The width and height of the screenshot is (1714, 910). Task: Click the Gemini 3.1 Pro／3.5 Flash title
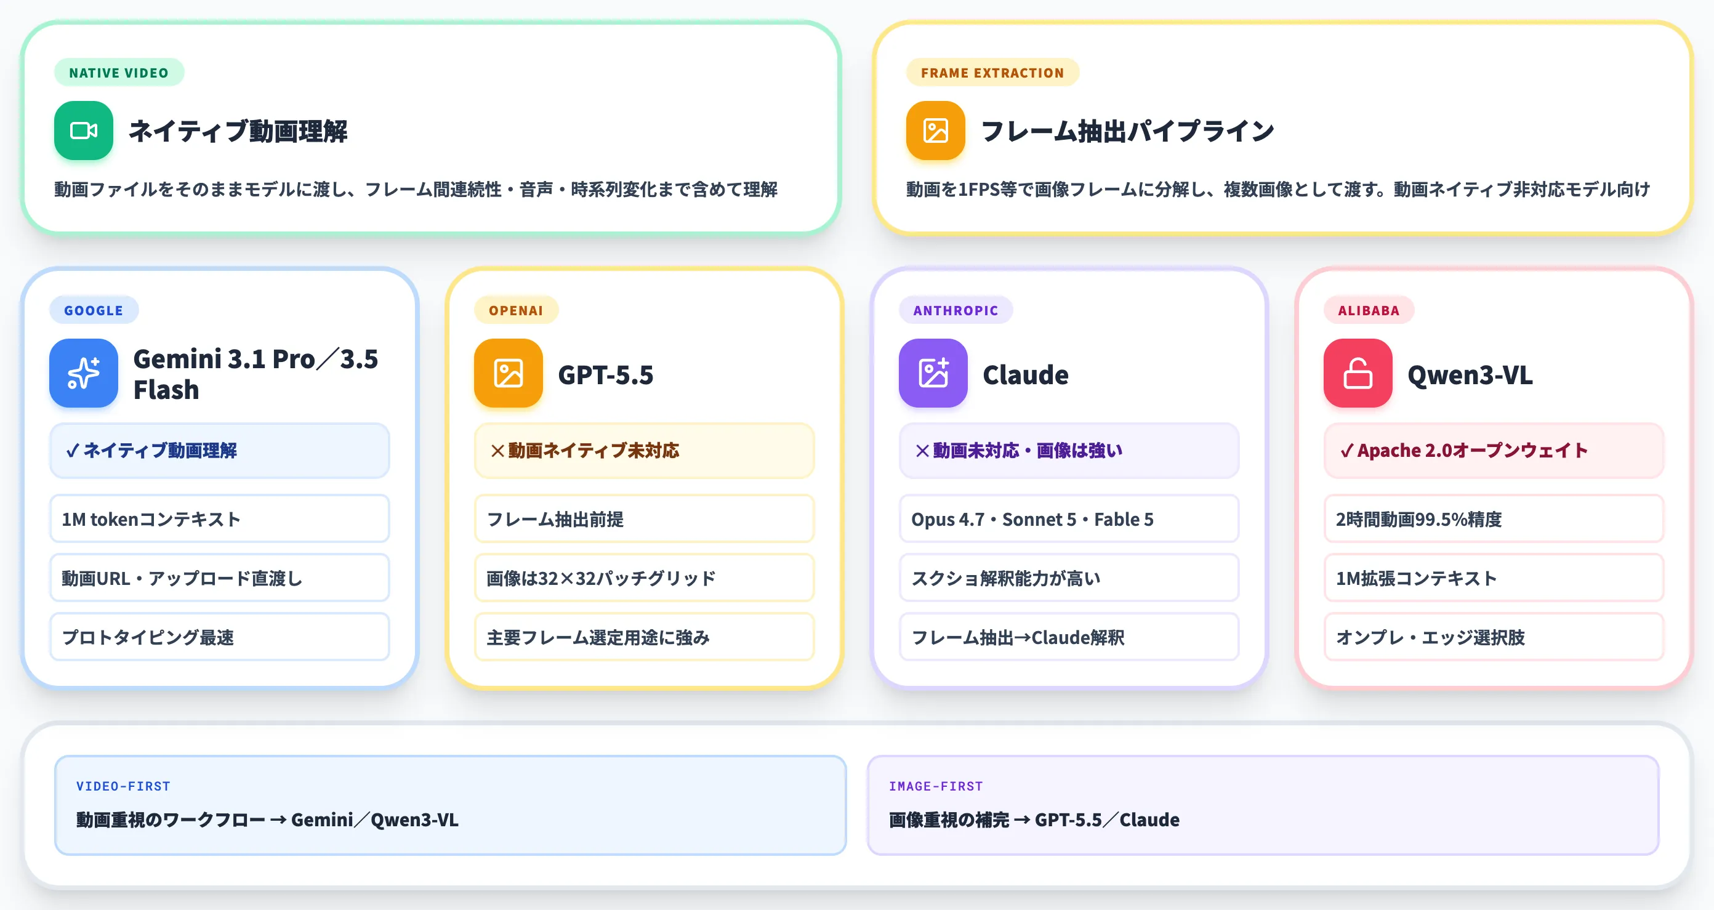coord(255,374)
